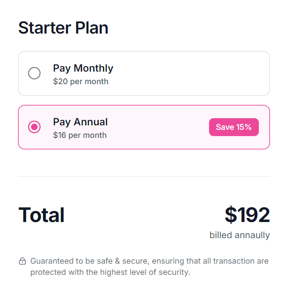Click the Save 15% badge
Screen dimensions: 288x295
click(x=234, y=127)
